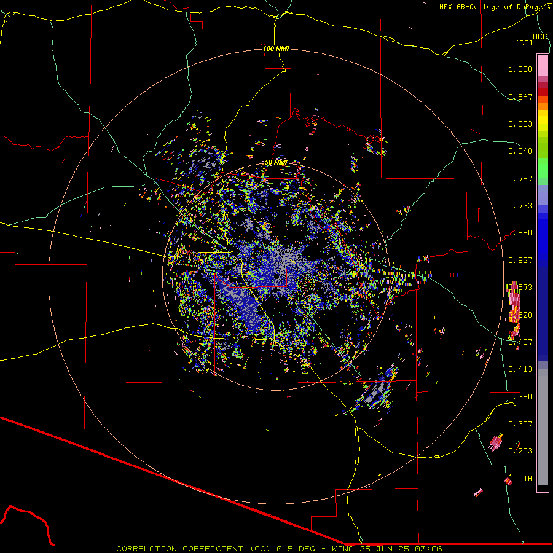The width and height of the screenshot is (553, 553).
Task: Click the 0.840 scale value
Action: [520, 151]
